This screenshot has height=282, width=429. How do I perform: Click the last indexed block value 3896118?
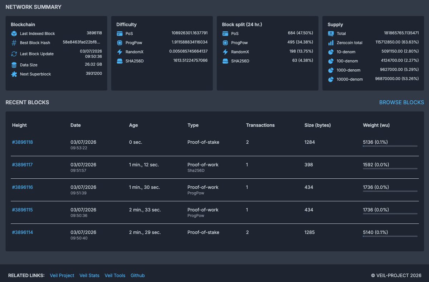pos(94,33)
